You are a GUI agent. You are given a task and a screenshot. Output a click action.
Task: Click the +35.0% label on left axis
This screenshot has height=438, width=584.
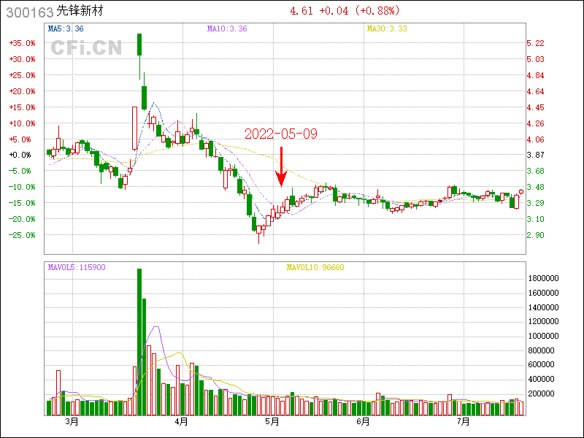[x=22, y=43]
